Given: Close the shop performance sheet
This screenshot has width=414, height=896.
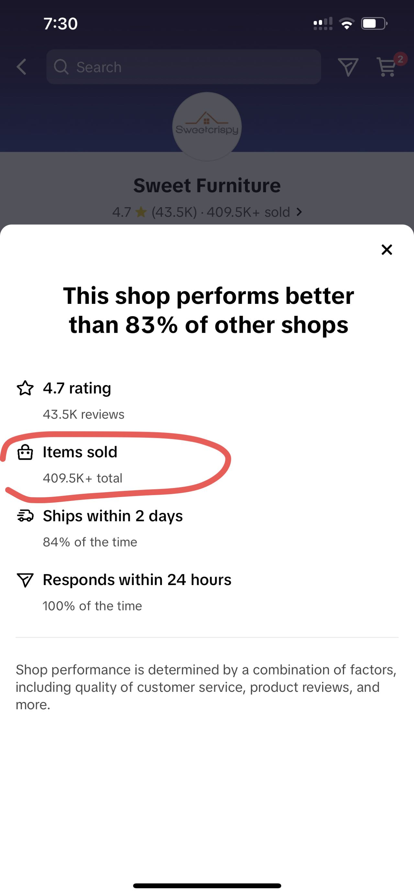Looking at the screenshot, I should (x=386, y=249).
